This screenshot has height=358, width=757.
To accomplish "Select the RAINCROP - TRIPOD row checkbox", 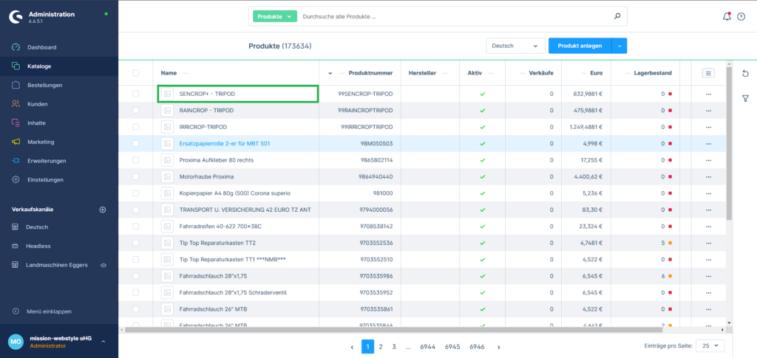I will pos(135,111).
